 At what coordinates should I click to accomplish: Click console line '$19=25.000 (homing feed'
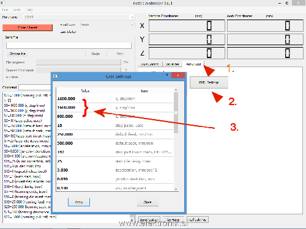pyautogui.click(x=27, y=202)
